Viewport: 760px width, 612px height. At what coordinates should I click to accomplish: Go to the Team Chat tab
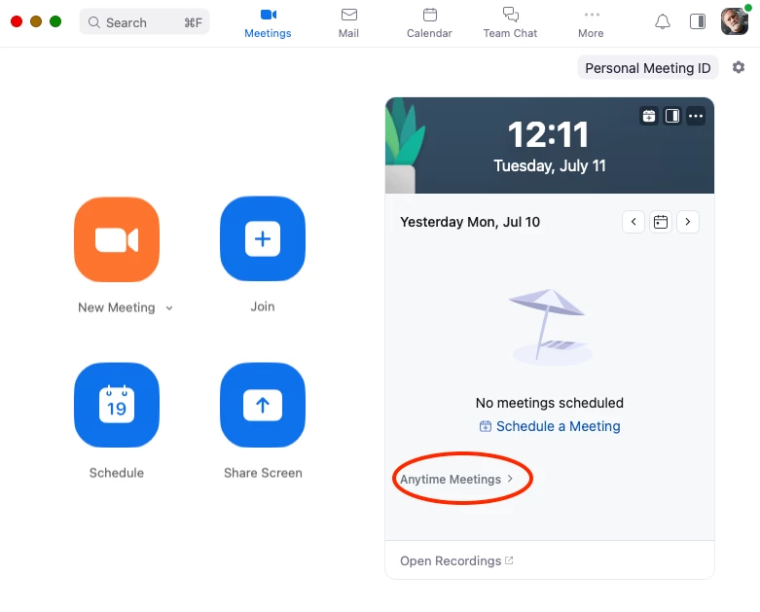[x=510, y=23]
